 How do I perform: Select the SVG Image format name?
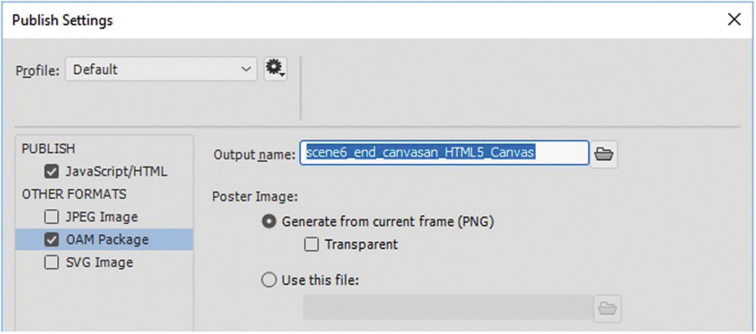click(100, 263)
